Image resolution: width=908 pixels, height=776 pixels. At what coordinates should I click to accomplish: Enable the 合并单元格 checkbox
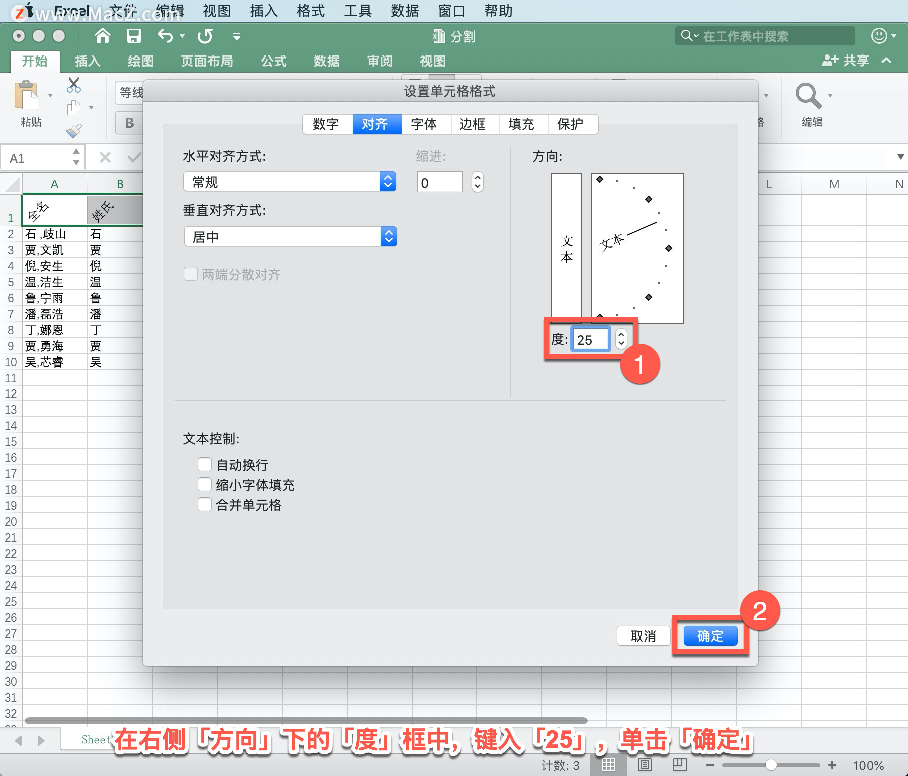click(204, 505)
